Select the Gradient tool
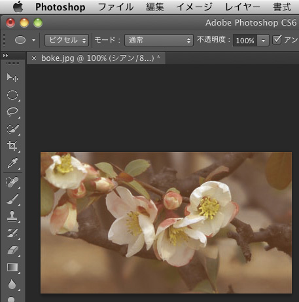Screen dimensions: 299x302 [x=12, y=267]
